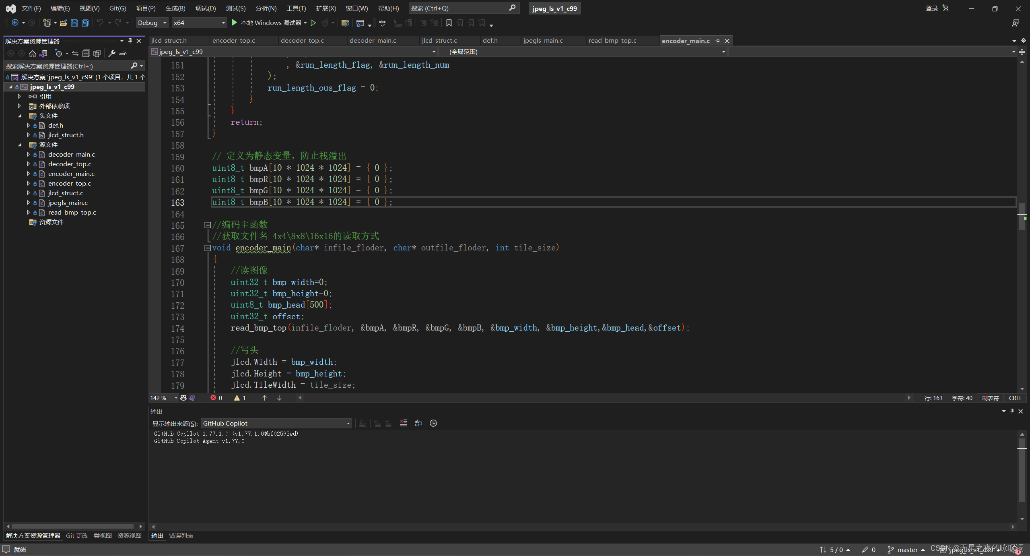Viewport: 1030px width, 556px height.
Task: Click the window layout icon in toolbar
Action: point(360,23)
